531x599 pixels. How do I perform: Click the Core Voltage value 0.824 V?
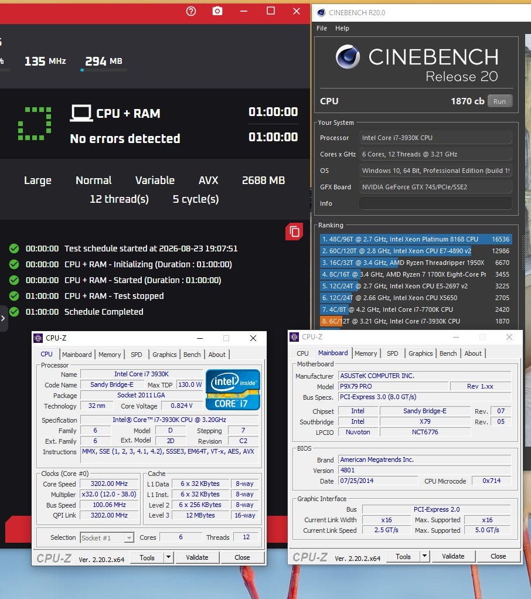(x=182, y=406)
